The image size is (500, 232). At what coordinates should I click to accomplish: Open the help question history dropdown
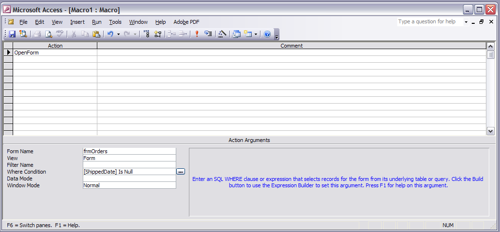[466, 22]
